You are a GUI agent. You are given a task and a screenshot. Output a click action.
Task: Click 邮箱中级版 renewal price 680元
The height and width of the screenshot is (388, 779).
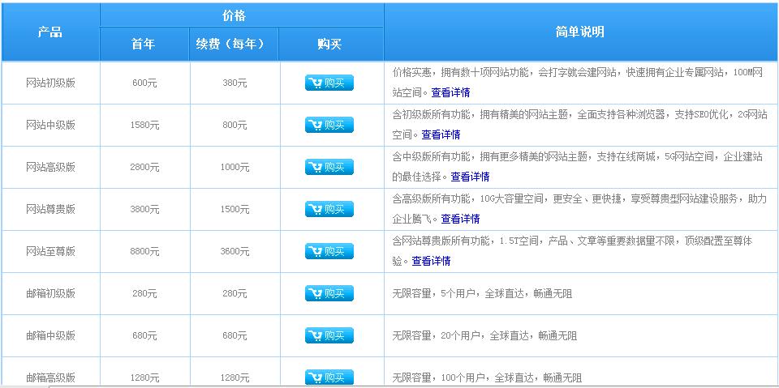(x=235, y=336)
